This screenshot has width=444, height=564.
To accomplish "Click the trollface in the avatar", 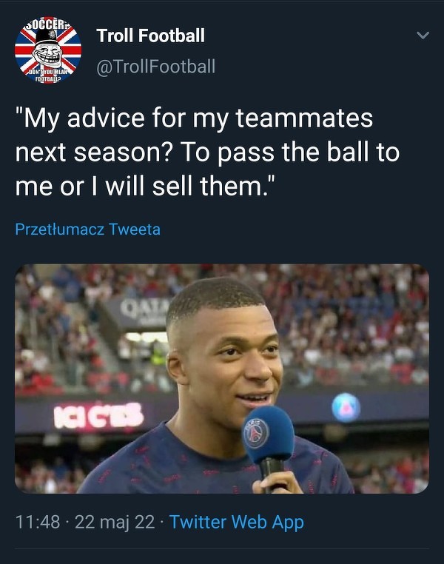I will click(47, 53).
